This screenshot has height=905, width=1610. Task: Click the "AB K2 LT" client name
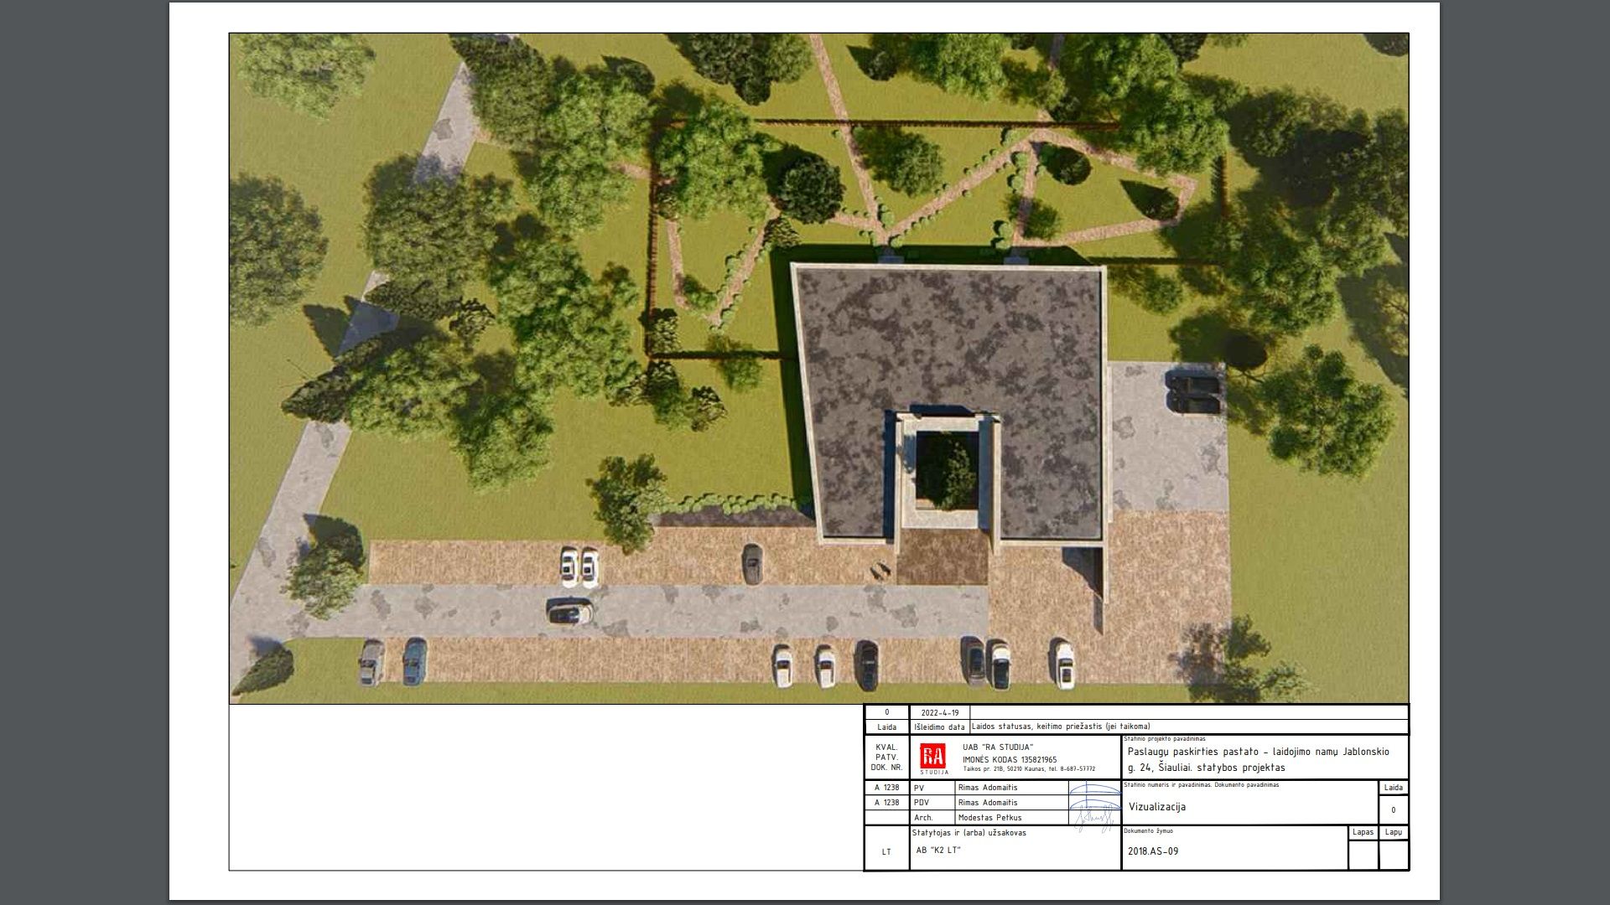[x=938, y=850]
